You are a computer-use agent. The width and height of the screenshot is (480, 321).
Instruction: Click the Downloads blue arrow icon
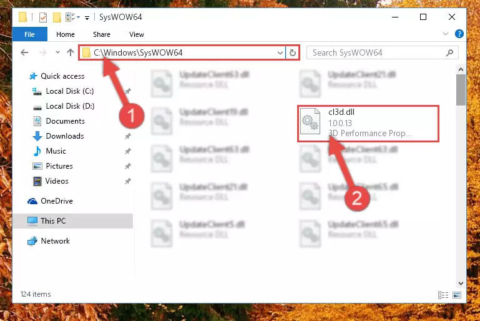coord(37,136)
